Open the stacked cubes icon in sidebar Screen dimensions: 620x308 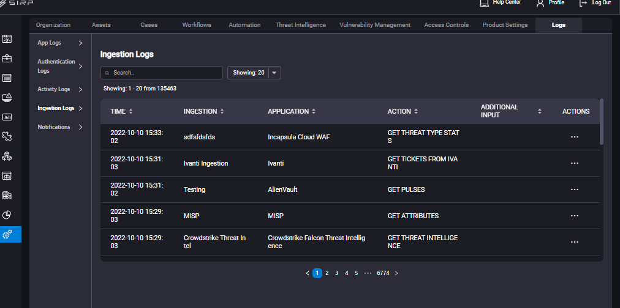(7, 156)
